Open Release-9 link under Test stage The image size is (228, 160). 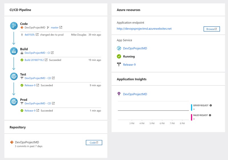click(30, 85)
